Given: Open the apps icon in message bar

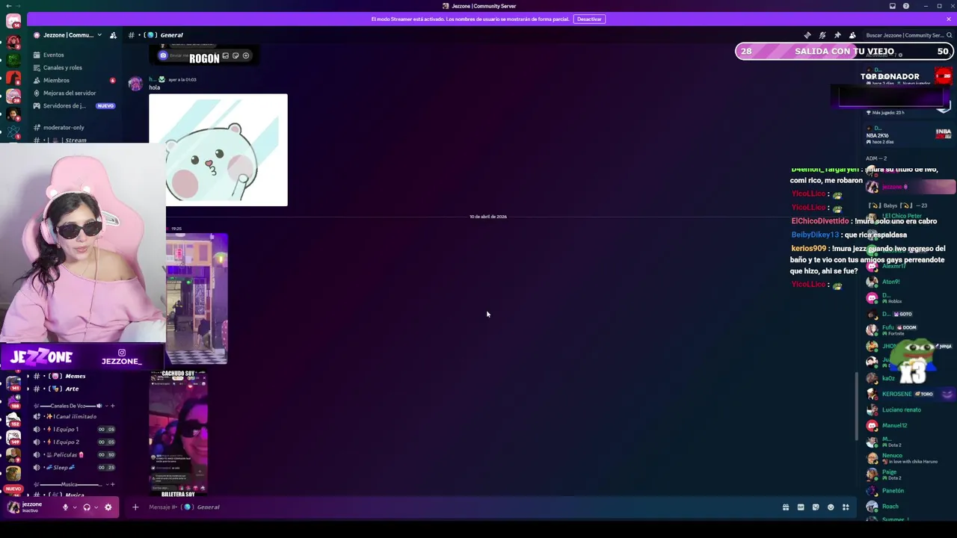Looking at the screenshot, I should tap(846, 507).
